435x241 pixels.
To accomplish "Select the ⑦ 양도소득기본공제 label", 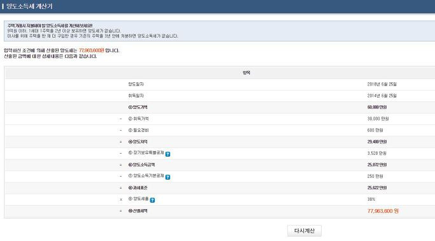I will (146, 176).
